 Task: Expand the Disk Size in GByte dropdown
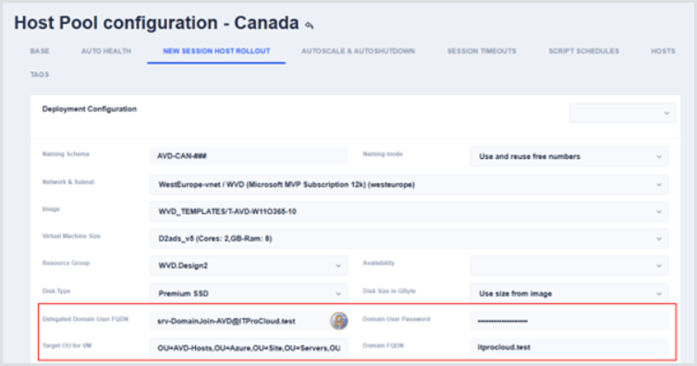[x=569, y=294]
